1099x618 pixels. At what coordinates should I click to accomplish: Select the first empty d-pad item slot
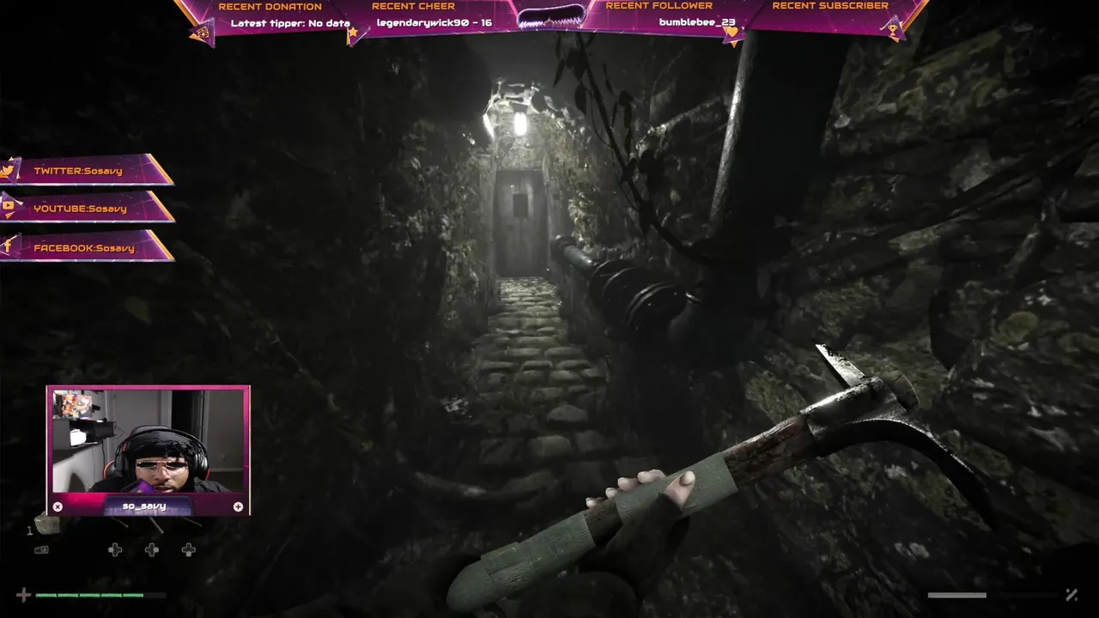[x=115, y=549]
